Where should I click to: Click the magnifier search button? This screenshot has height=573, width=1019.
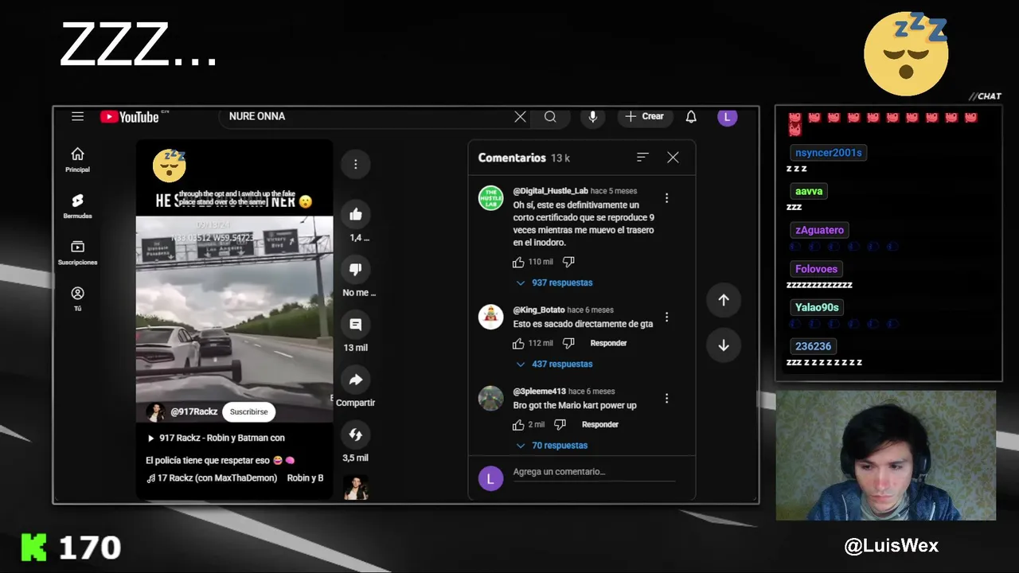pos(550,117)
